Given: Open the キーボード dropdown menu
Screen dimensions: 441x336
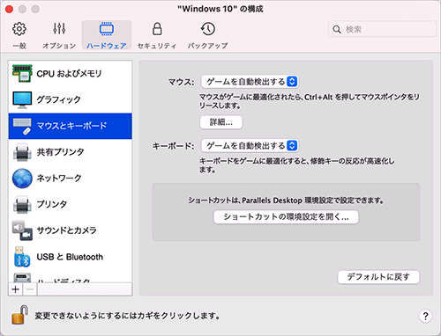Looking at the screenshot, I should pyautogui.click(x=250, y=146).
